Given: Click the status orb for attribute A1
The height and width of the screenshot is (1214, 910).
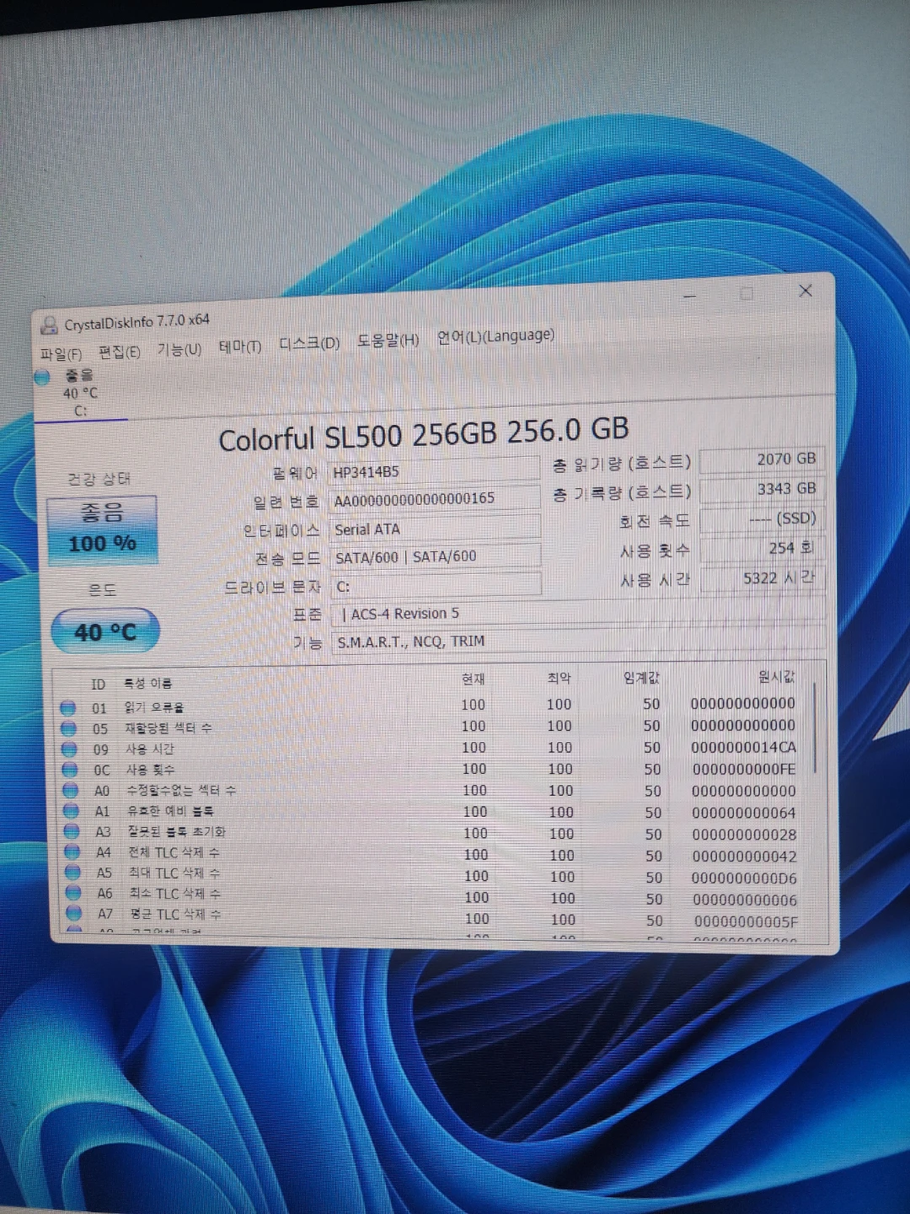Looking at the screenshot, I should (x=72, y=811).
